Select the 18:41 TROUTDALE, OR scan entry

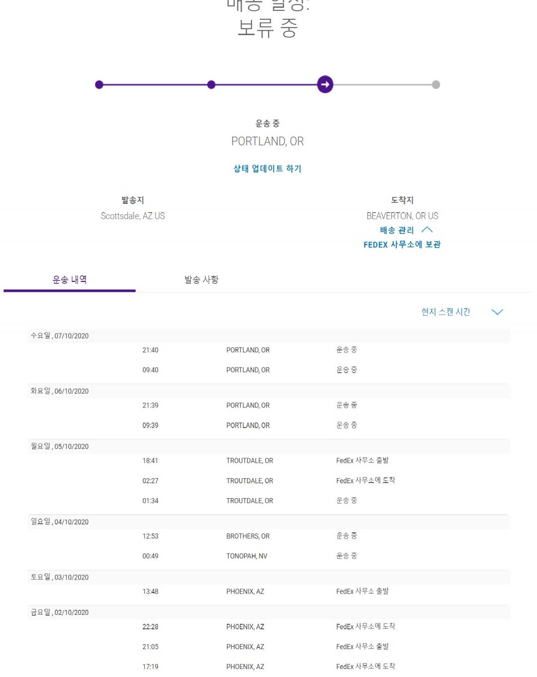click(x=250, y=461)
